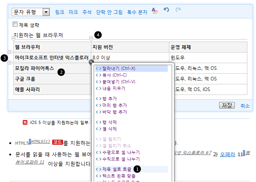256x182 pixels.
Task: Select 머리 행 추가 menu item
Action: [131, 106]
